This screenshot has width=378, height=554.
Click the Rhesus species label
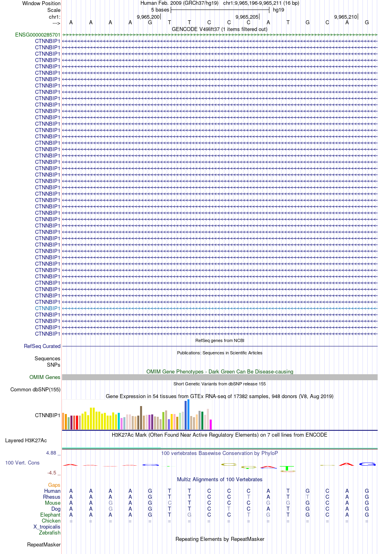tap(52, 497)
